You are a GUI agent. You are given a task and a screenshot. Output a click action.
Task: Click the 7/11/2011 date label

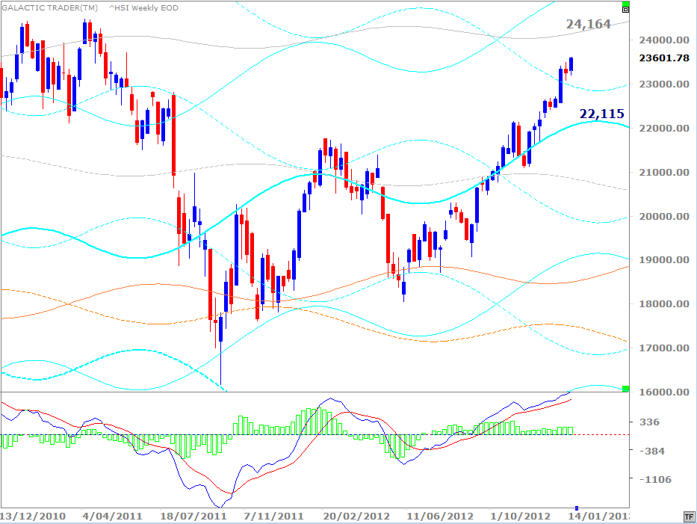point(274,517)
